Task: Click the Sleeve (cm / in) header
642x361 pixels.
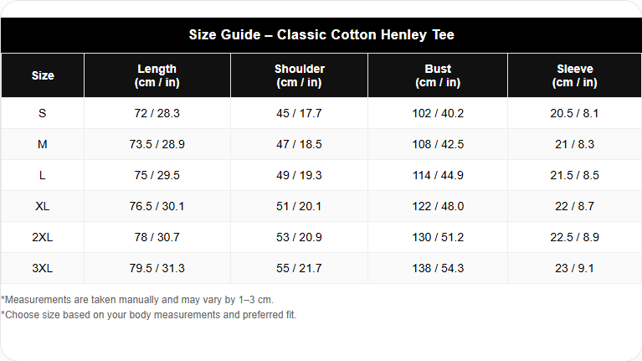Action: [574, 75]
